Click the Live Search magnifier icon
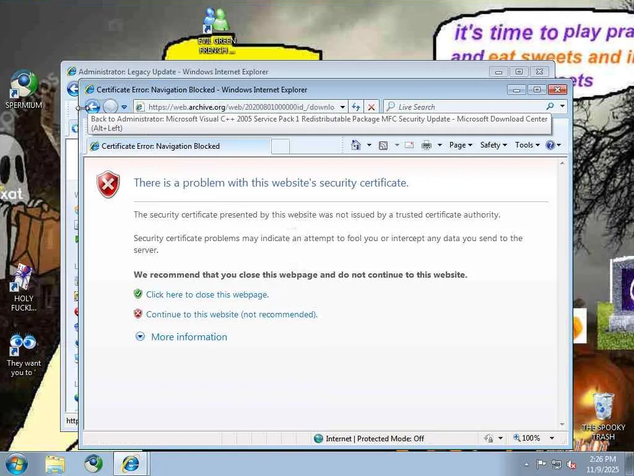Image resolution: width=634 pixels, height=476 pixels. click(550, 107)
